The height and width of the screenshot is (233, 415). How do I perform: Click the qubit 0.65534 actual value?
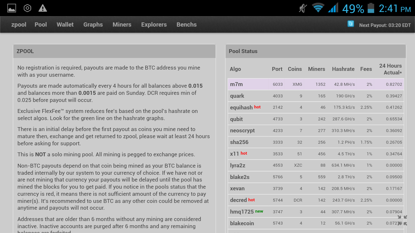[x=394, y=119]
